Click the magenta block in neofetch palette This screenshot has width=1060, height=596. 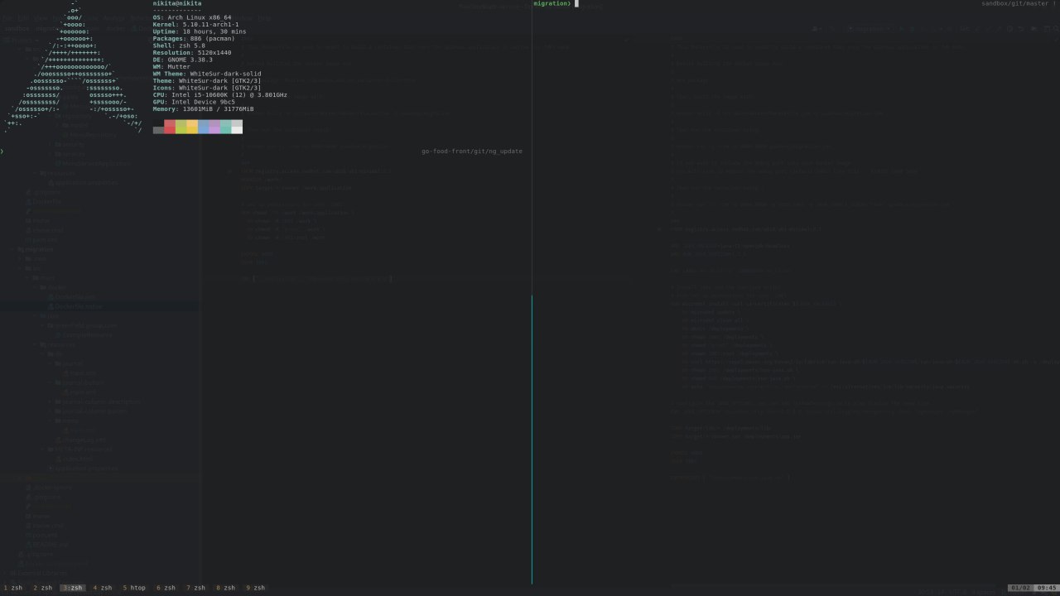(x=214, y=127)
